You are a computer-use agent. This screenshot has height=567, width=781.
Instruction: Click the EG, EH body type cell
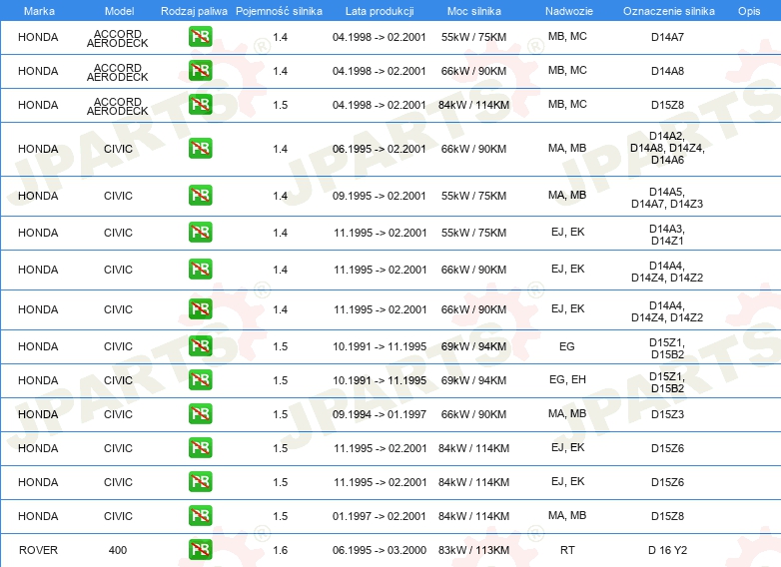pyautogui.click(x=567, y=379)
